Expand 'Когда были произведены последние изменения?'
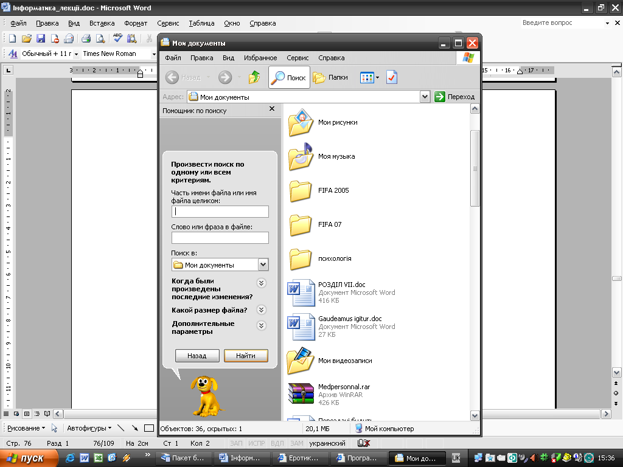This screenshot has width=623, height=467. tap(261, 283)
